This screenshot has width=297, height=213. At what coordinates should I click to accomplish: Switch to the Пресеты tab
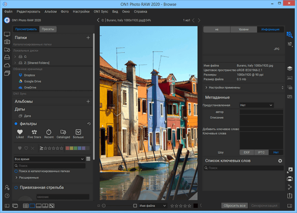[x=48, y=29]
